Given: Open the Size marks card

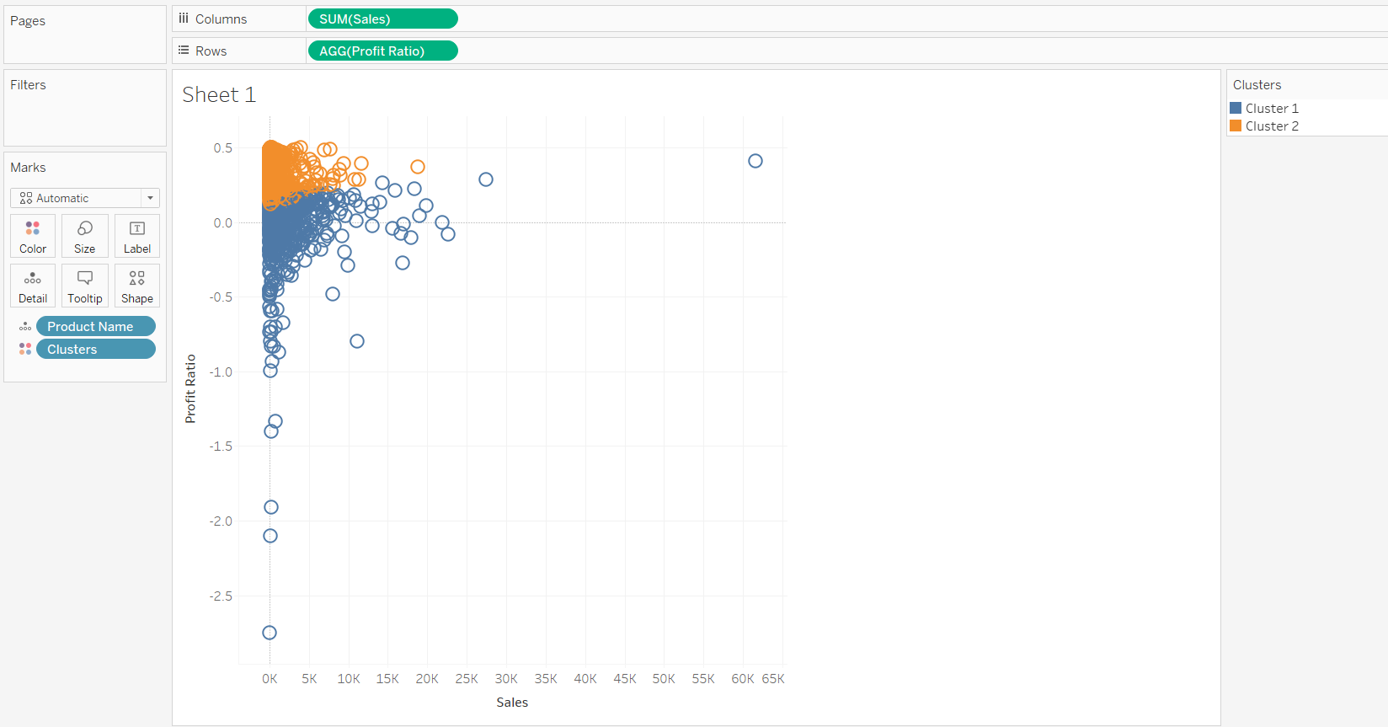Looking at the screenshot, I should pos(85,236).
